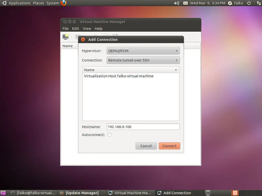Enable the Autoconnect checkbox
Image resolution: width=262 pixels, height=196 pixels.
click(x=110, y=135)
